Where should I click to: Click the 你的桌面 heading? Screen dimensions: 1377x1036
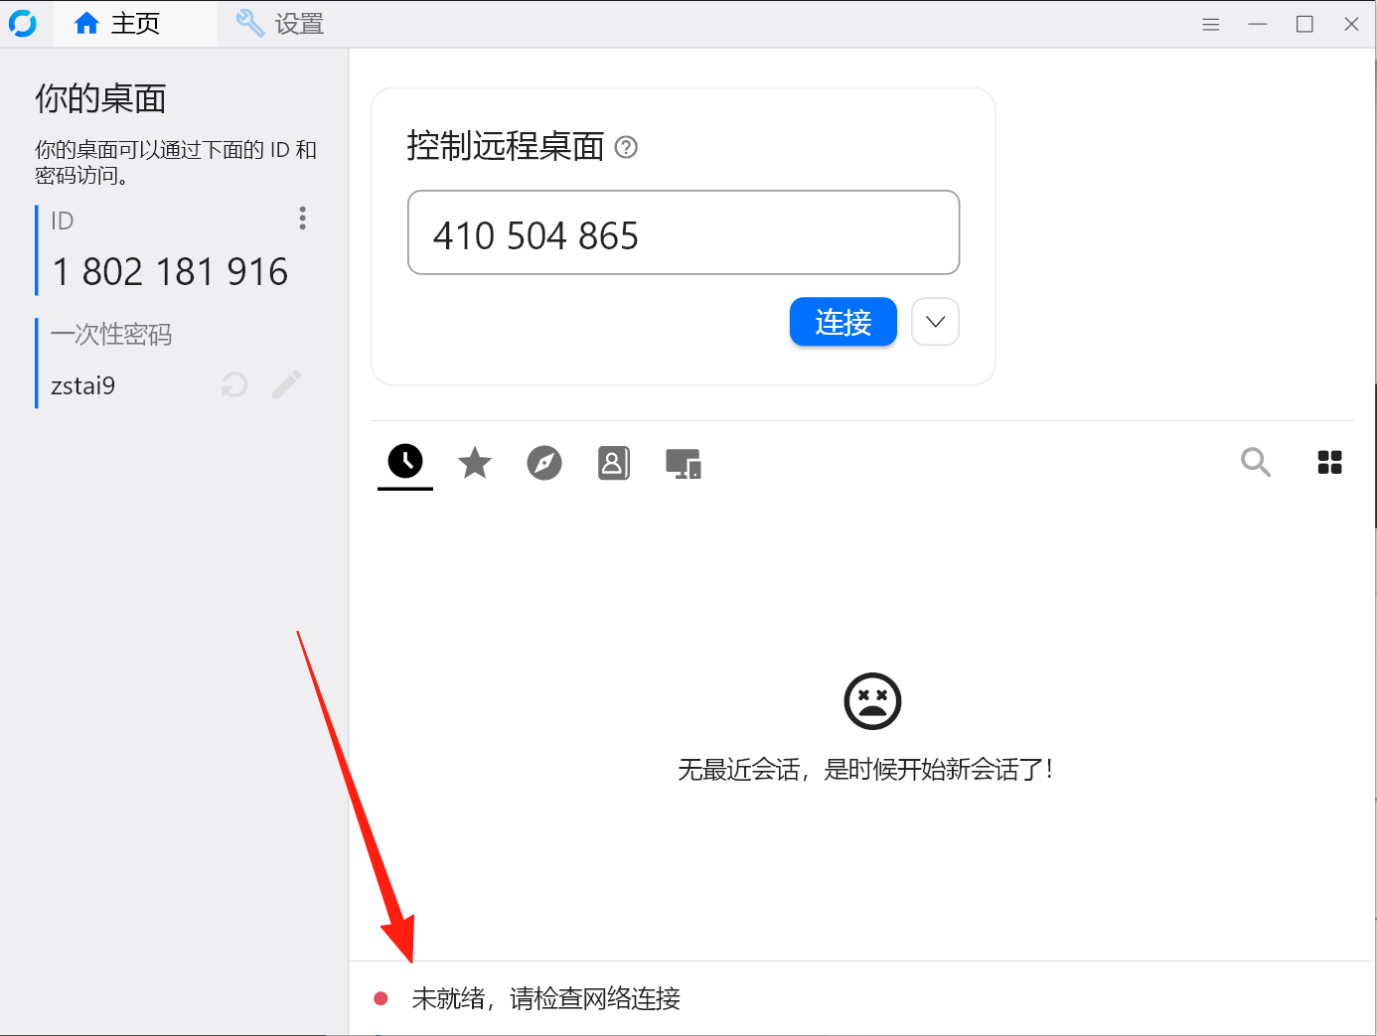click(100, 98)
